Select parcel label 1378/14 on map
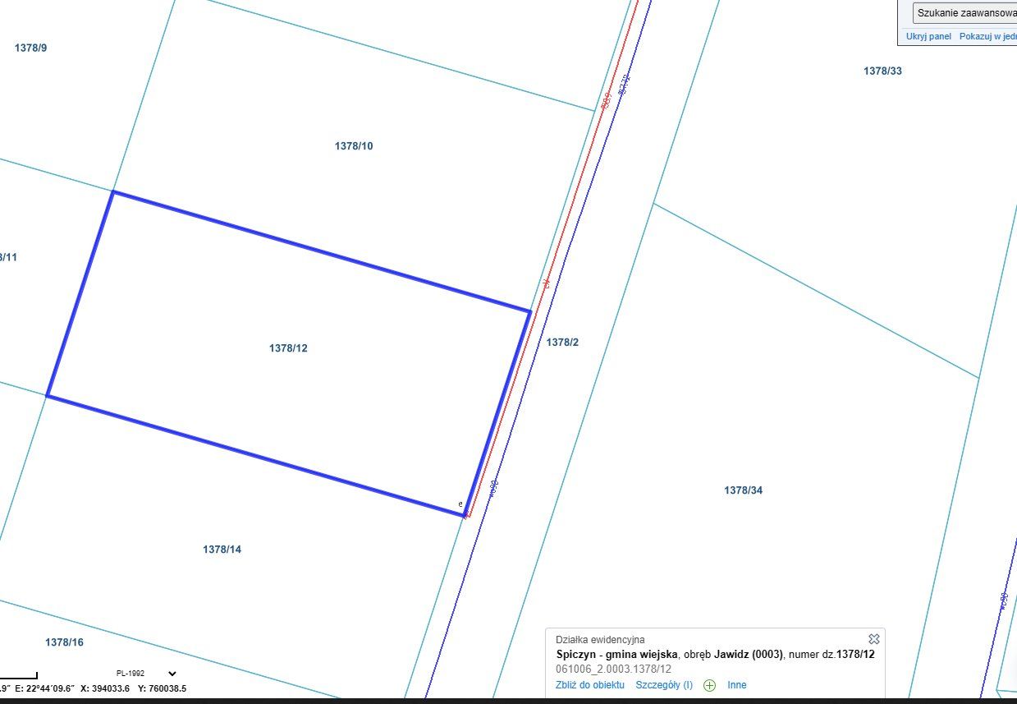1017x704 pixels. coord(222,550)
